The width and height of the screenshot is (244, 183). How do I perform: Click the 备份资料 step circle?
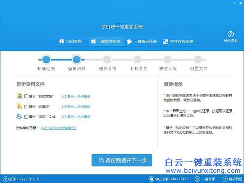[x=77, y=60]
